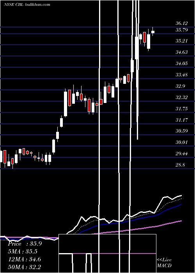Click the 34.05 price axis label
The width and height of the screenshot is (195, 273).
pyautogui.click(x=181, y=63)
